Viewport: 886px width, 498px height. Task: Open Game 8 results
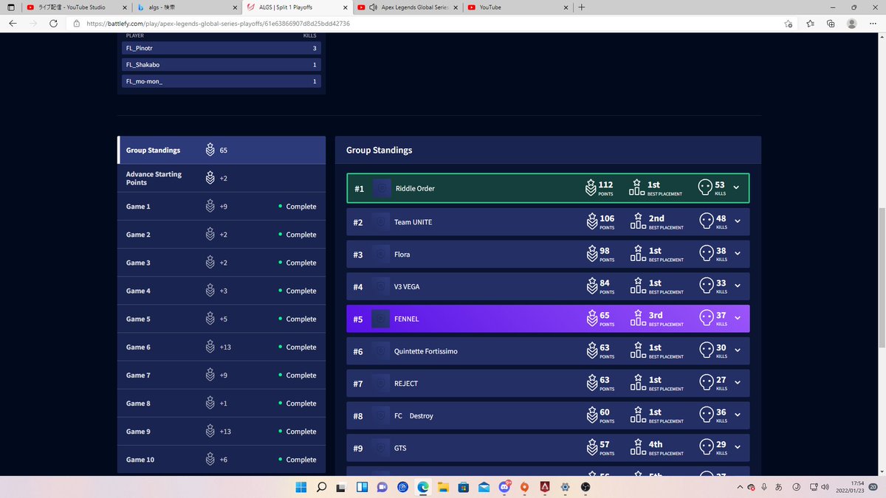(x=221, y=403)
